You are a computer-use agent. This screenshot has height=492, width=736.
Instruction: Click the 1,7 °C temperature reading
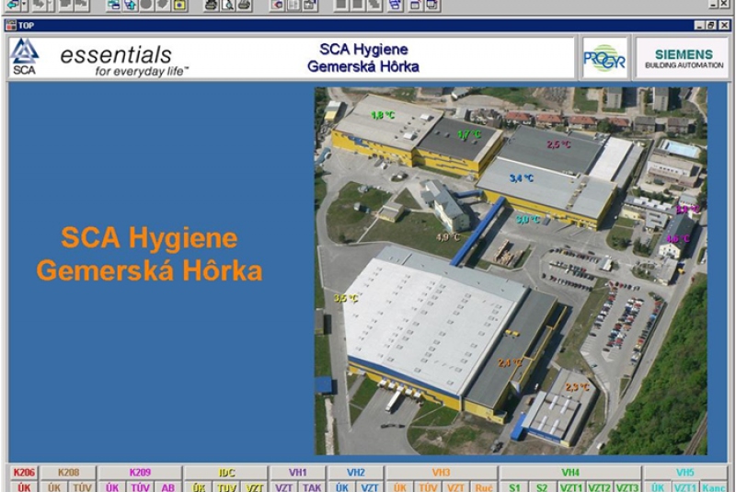(x=469, y=135)
